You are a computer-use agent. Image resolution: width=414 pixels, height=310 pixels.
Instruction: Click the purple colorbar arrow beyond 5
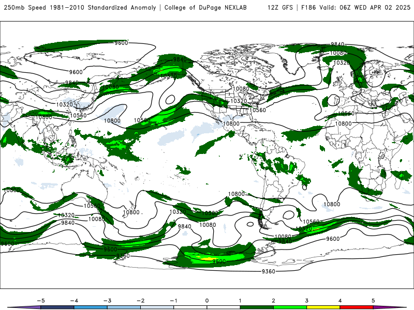390,307
